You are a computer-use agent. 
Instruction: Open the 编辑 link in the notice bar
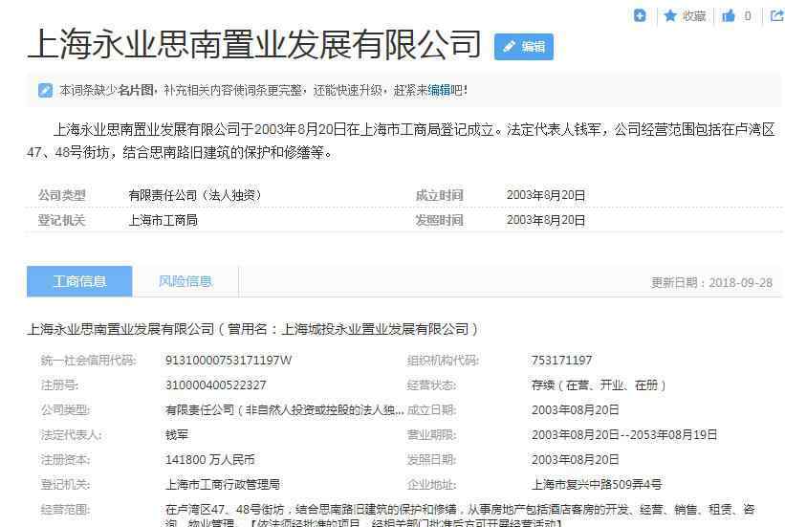[x=439, y=90]
